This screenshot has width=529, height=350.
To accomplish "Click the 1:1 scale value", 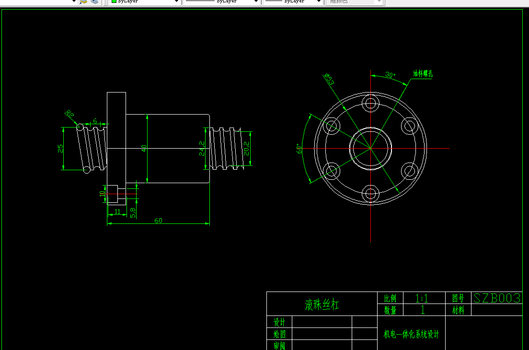I will (421, 298).
